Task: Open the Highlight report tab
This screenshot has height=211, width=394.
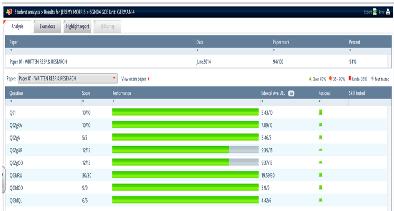Action: 78,26
